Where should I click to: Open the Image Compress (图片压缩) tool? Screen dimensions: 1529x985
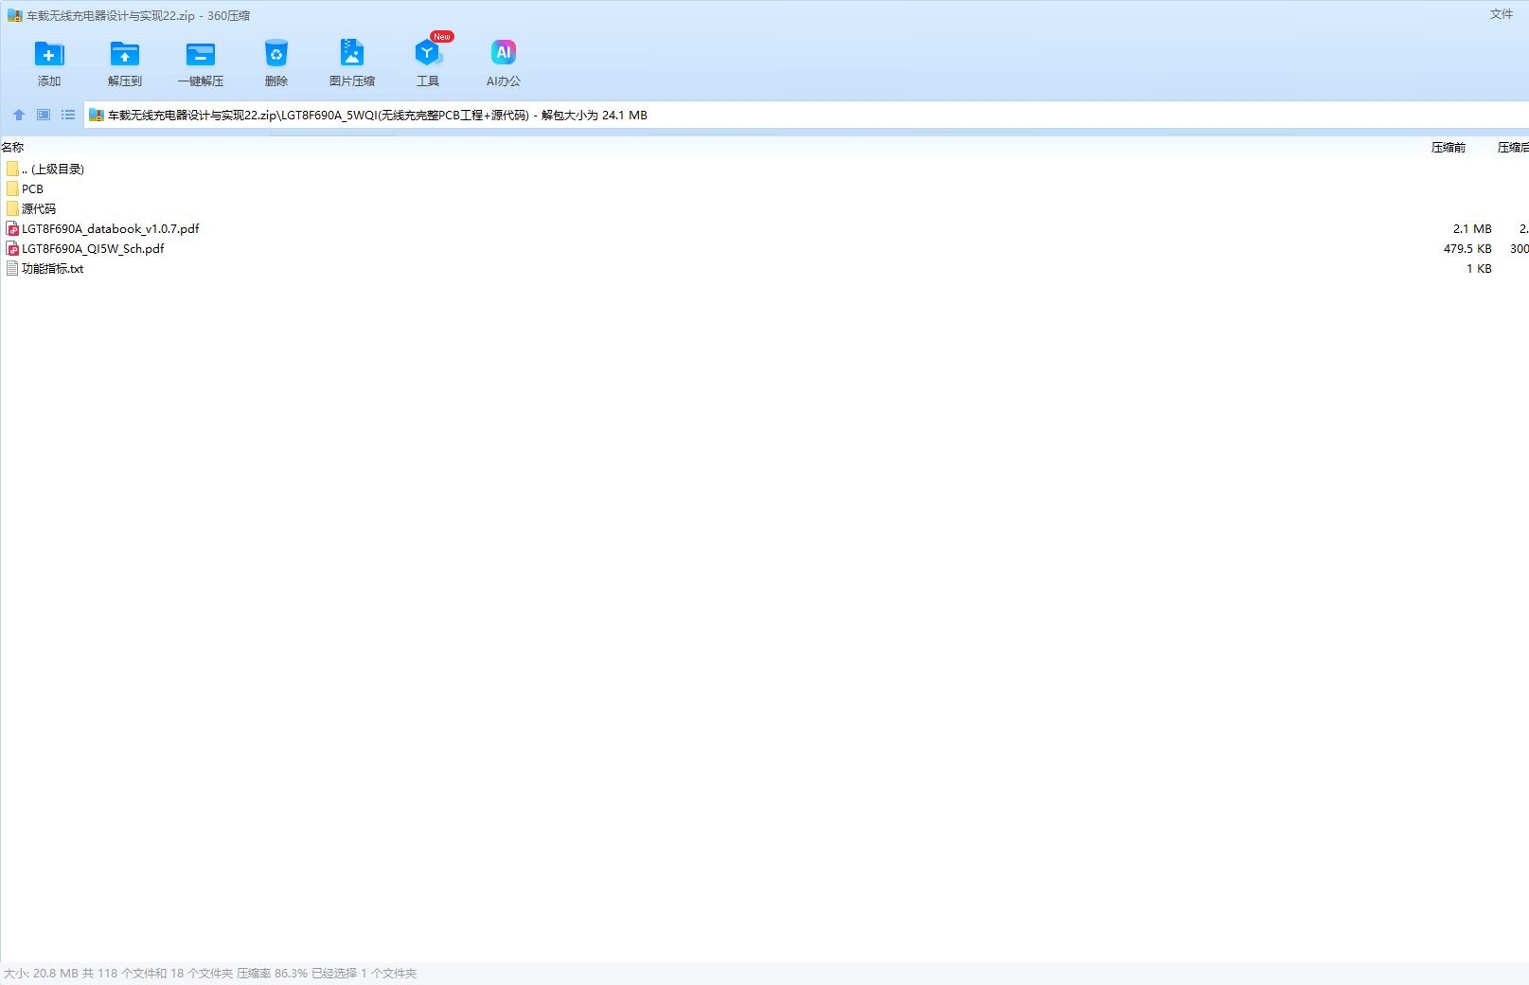coord(351,55)
